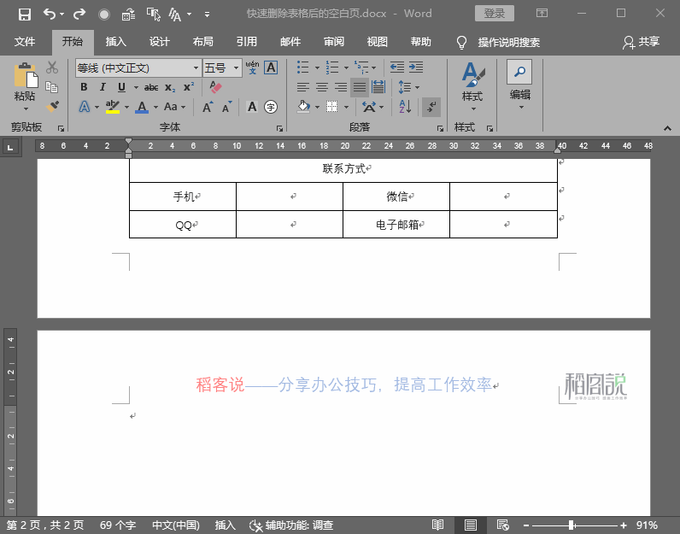Insert an enclosed character (字)
680x534 pixels.
271,107
